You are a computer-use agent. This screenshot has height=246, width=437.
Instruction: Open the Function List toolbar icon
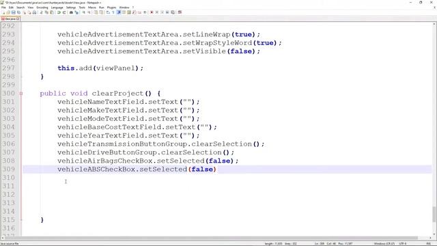134,12
